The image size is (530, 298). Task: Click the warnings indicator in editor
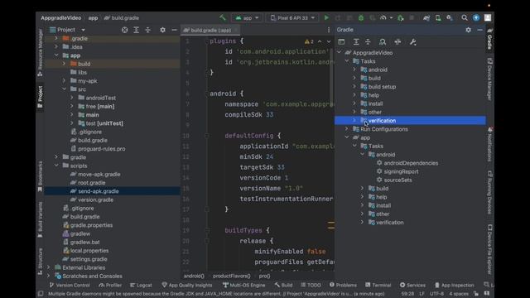click(309, 41)
